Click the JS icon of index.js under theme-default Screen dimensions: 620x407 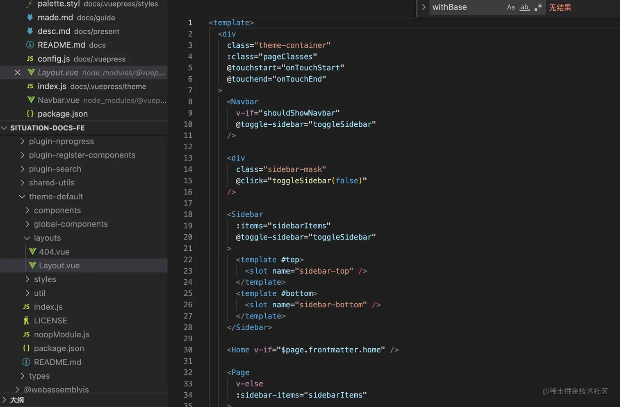point(26,307)
